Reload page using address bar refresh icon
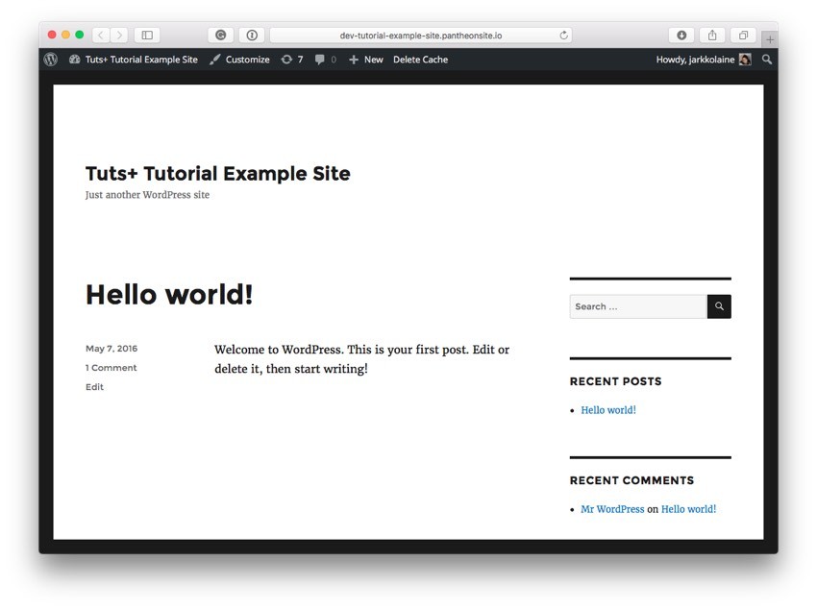 pyautogui.click(x=563, y=35)
